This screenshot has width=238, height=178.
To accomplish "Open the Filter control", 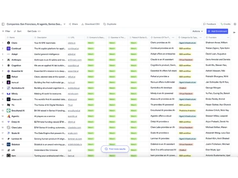I will (x=6, y=31).
